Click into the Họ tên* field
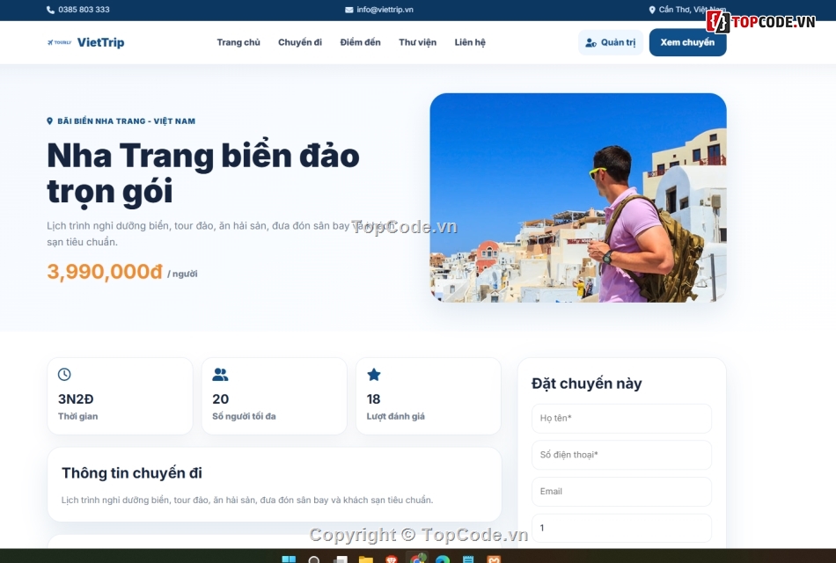The width and height of the screenshot is (836, 563). pyautogui.click(x=621, y=419)
